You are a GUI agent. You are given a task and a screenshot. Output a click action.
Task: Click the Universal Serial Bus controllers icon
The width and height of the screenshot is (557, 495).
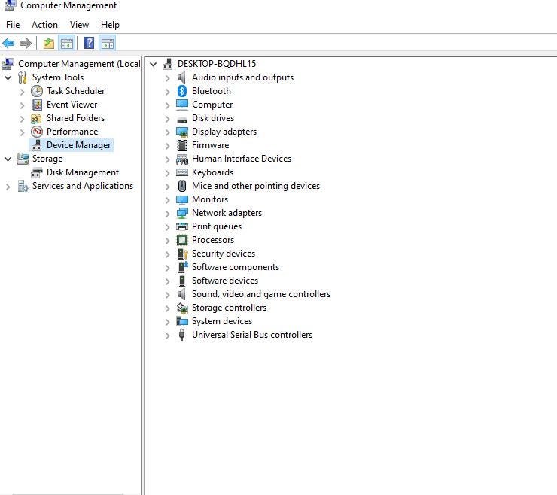click(x=182, y=335)
